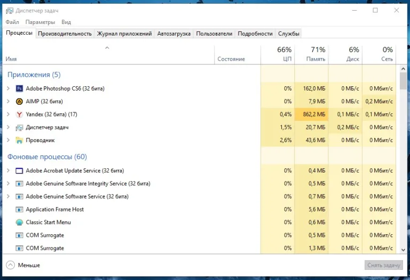This screenshot has height=280, width=410.
Task: Expand the Диспетчер задач process row
Action: pos(8,127)
